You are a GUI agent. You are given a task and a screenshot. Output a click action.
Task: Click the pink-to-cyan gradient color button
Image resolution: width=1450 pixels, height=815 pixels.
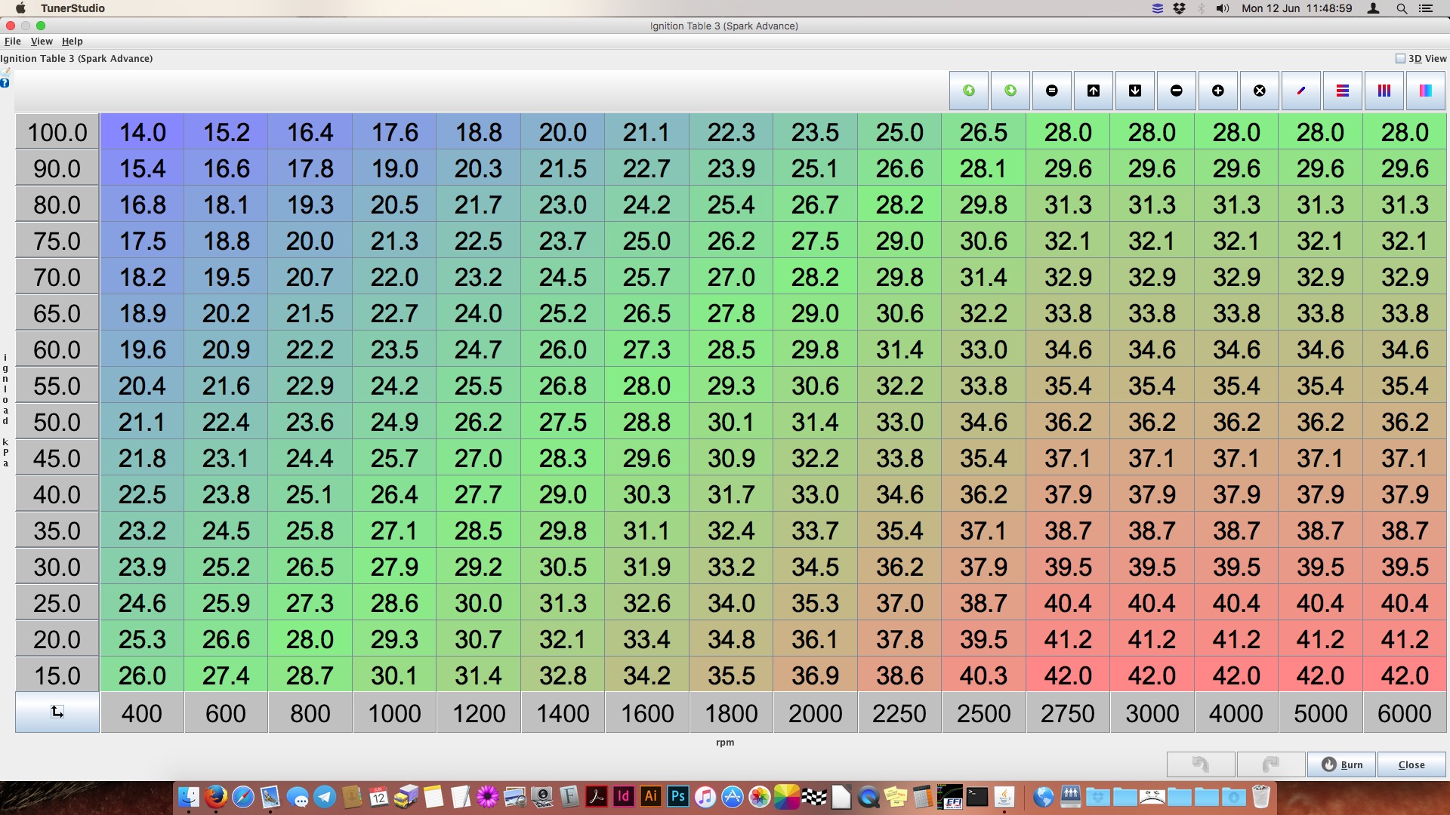1426,91
